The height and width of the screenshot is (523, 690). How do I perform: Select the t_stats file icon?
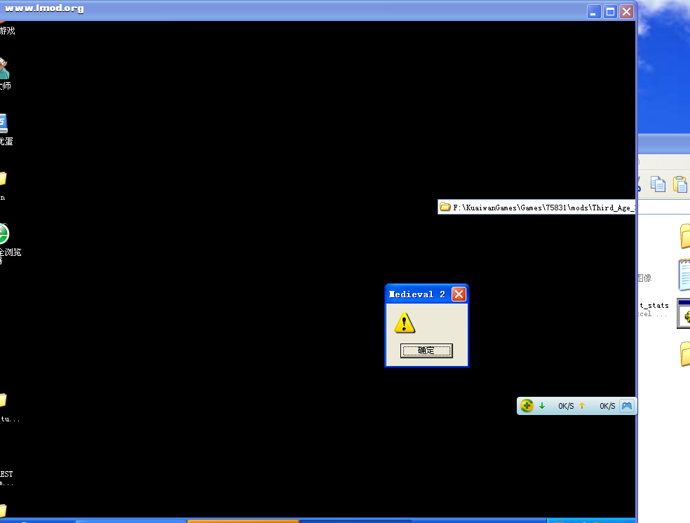click(683, 314)
